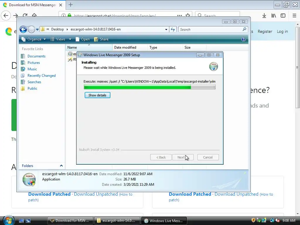Click the network tray icon
Screen dimensions: 300x225
272,220
